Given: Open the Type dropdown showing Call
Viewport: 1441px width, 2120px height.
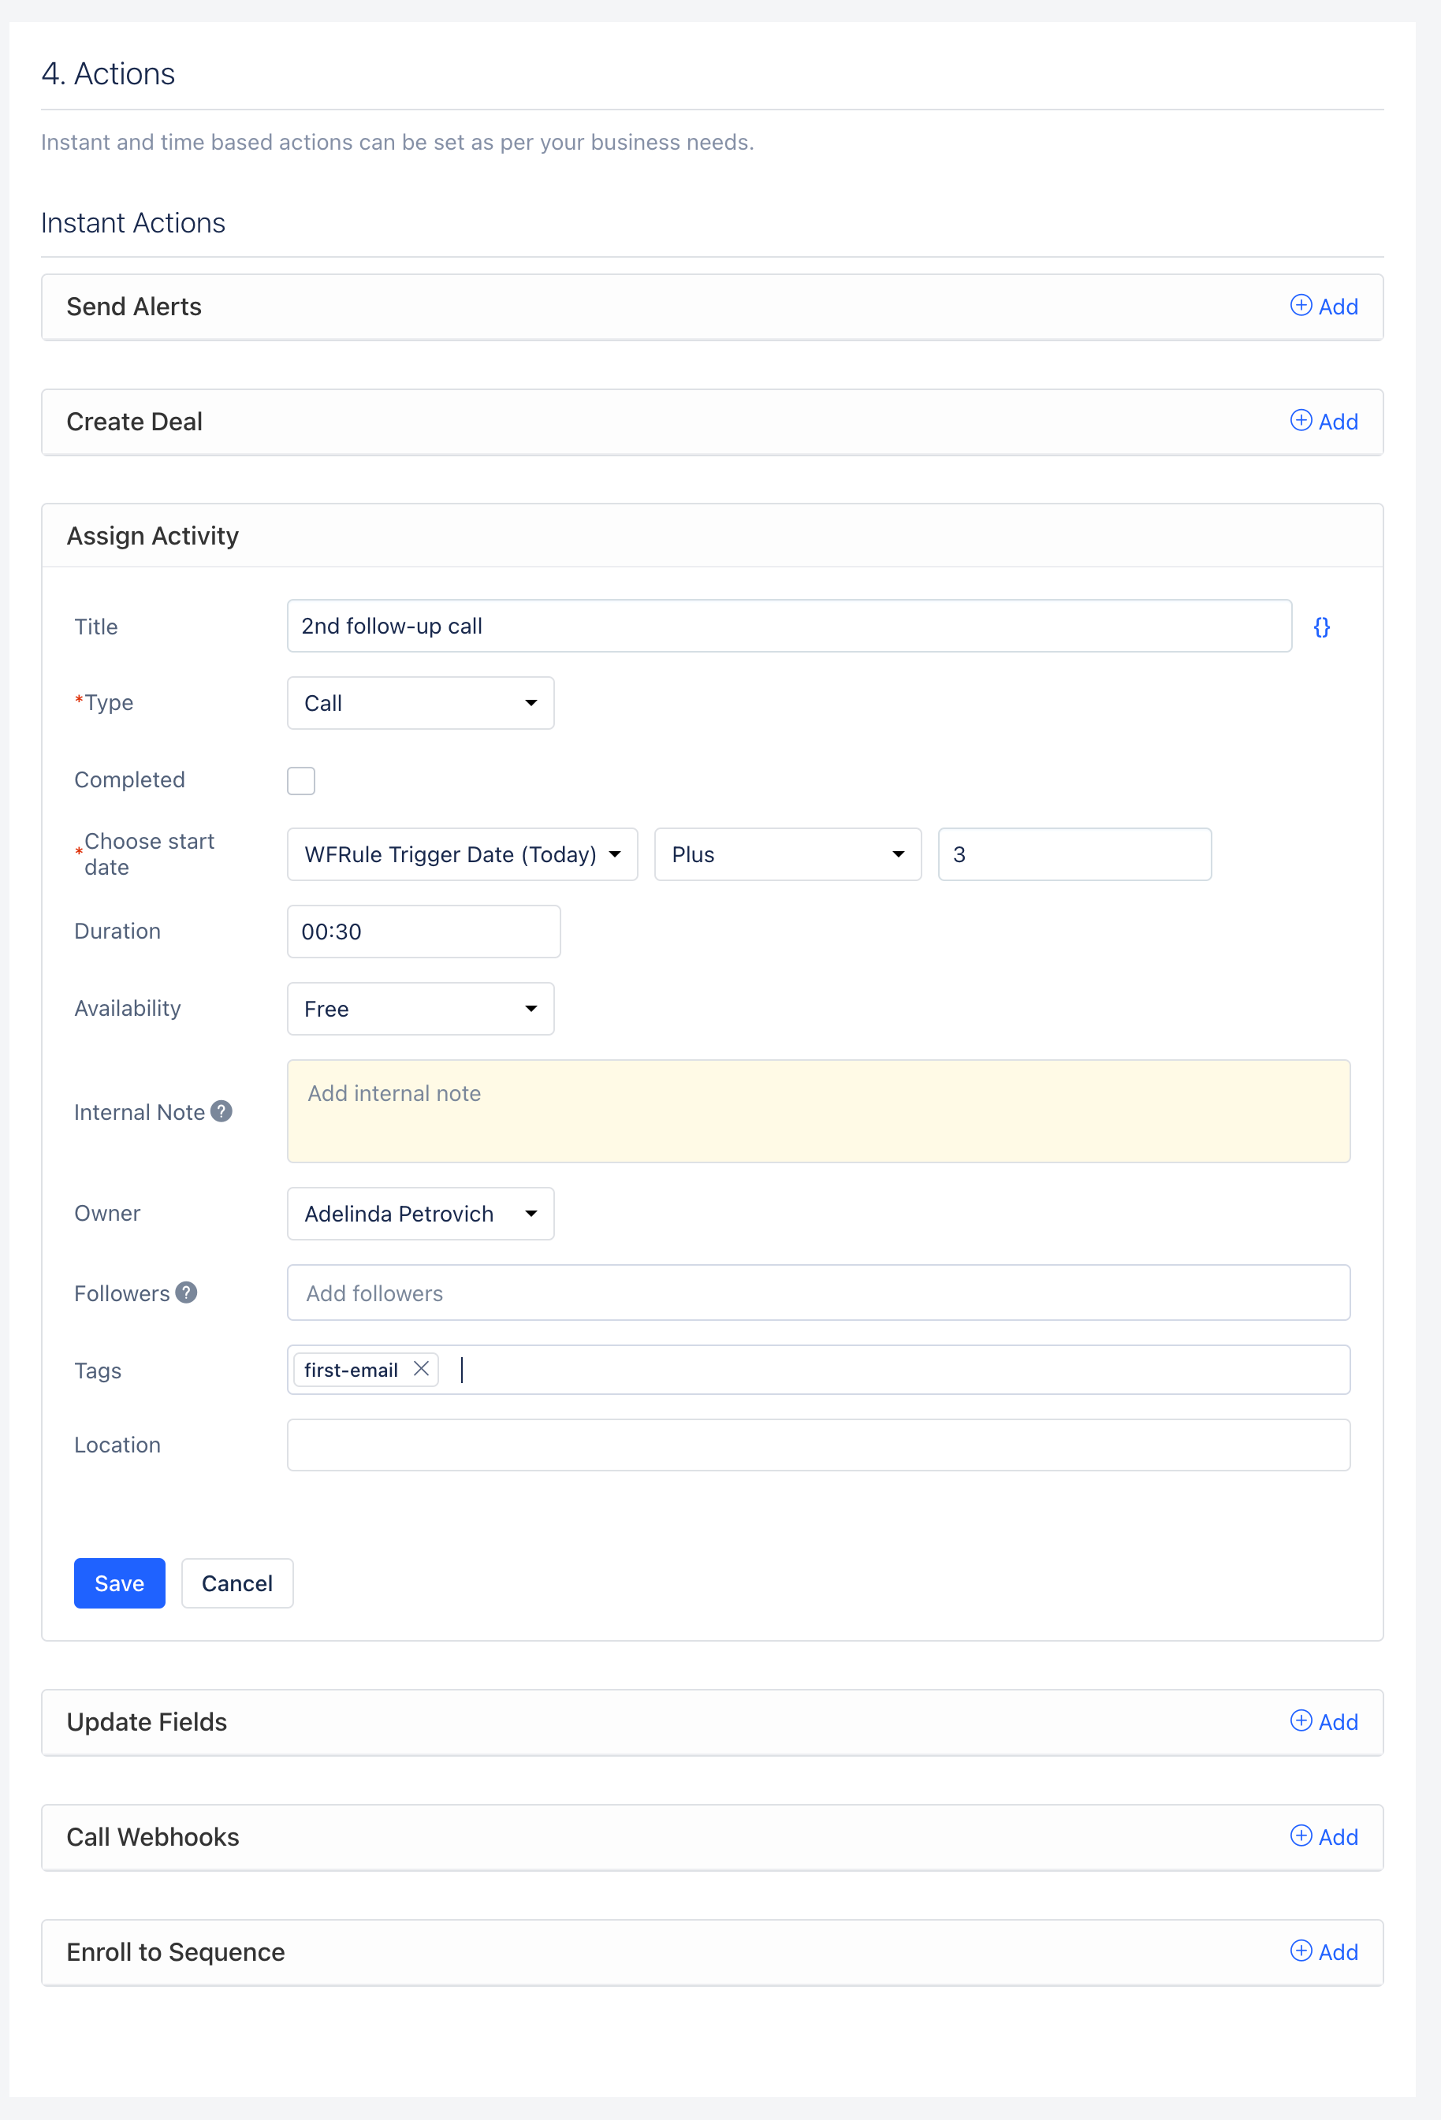Looking at the screenshot, I should click(x=421, y=702).
